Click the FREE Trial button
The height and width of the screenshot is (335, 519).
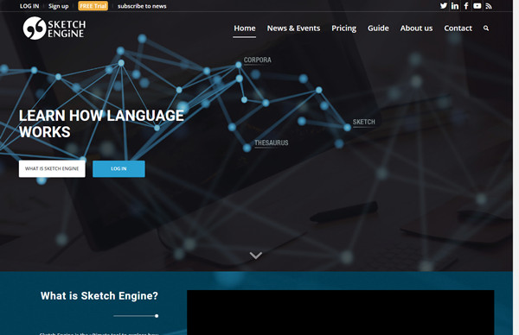pos(93,6)
